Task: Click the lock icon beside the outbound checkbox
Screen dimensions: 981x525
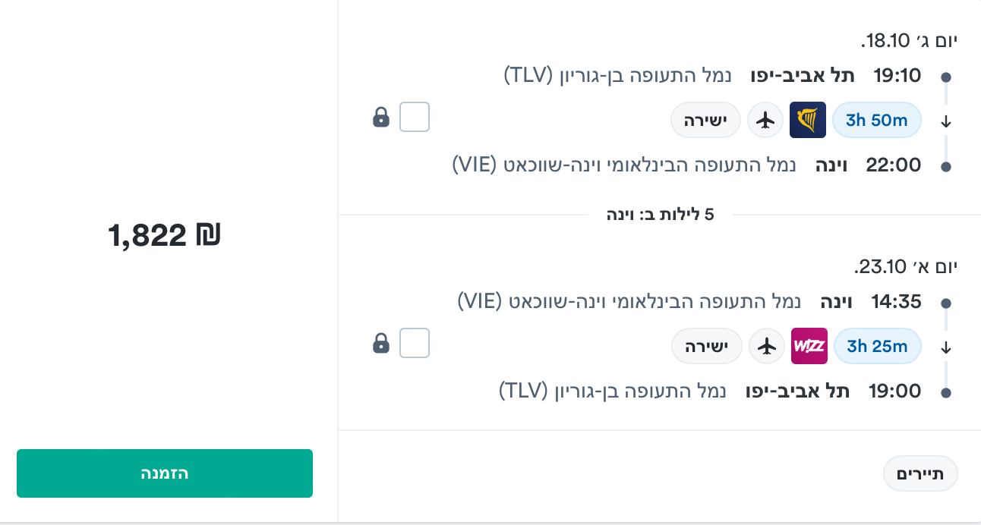Action: click(381, 117)
